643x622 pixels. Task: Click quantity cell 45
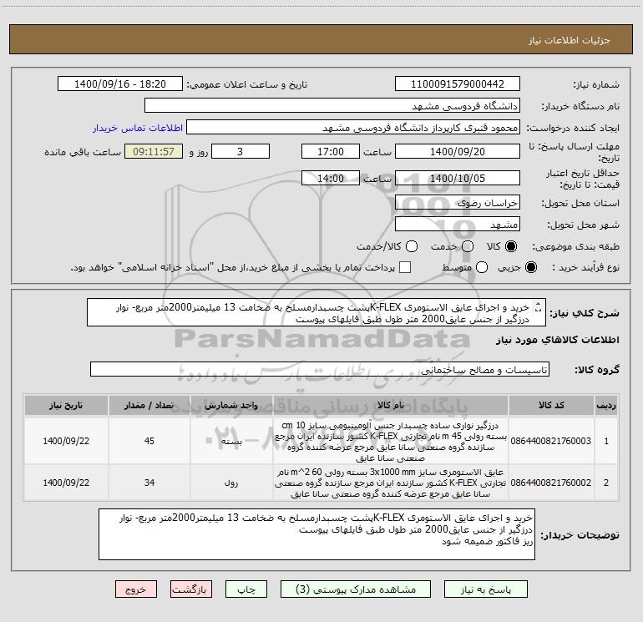click(x=149, y=441)
